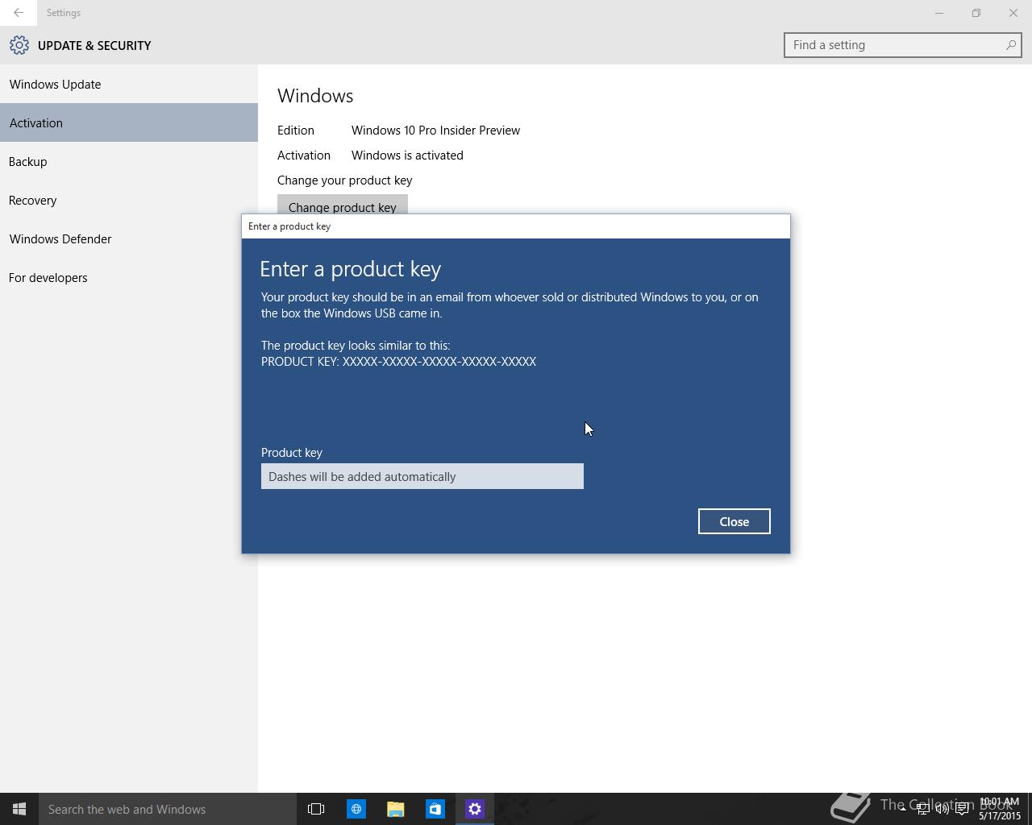The width and height of the screenshot is (1032, 825).
Task: Select the Settings app taskbar icon
Action: pyautogui.click(x=474, y=809)
